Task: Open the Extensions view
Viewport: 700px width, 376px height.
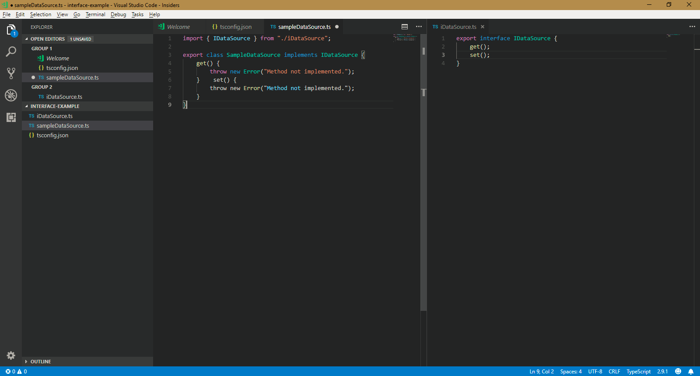Action: (11, 117)
